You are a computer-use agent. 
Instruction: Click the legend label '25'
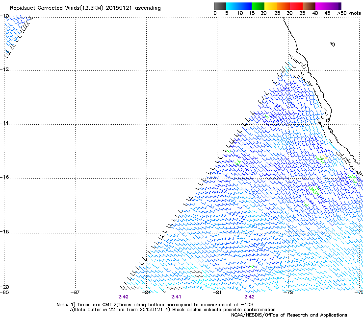277,13
